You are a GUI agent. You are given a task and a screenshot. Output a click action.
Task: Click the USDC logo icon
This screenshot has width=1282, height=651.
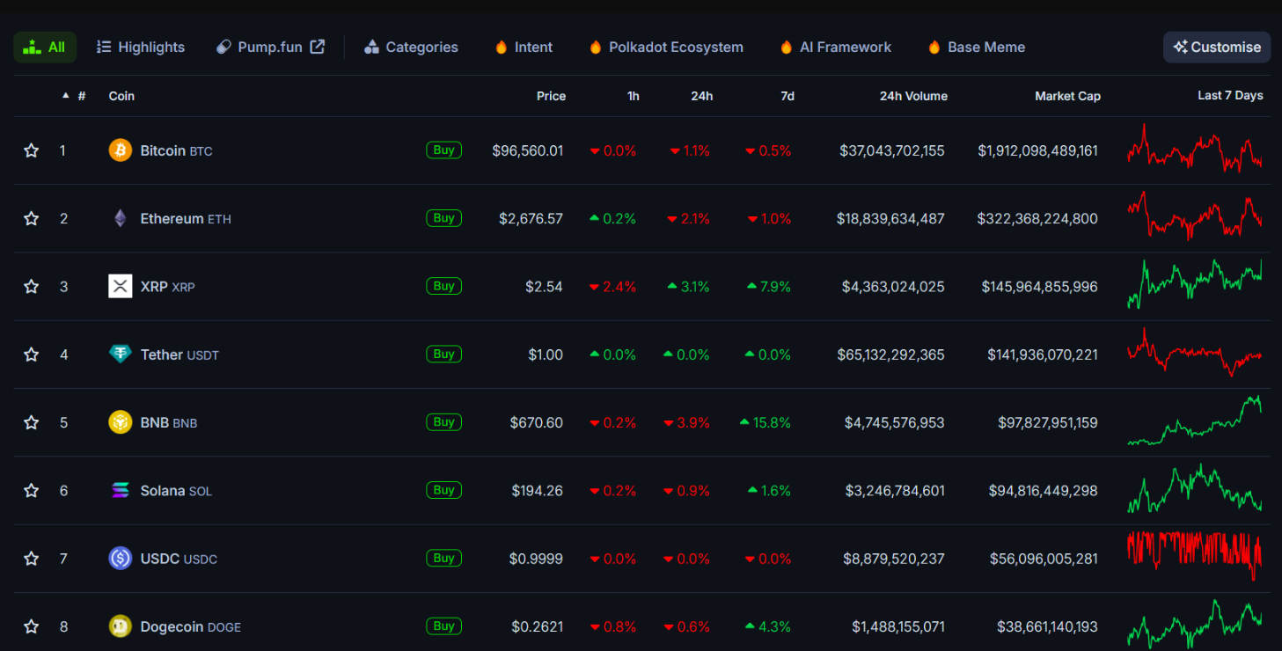point(120,559)
